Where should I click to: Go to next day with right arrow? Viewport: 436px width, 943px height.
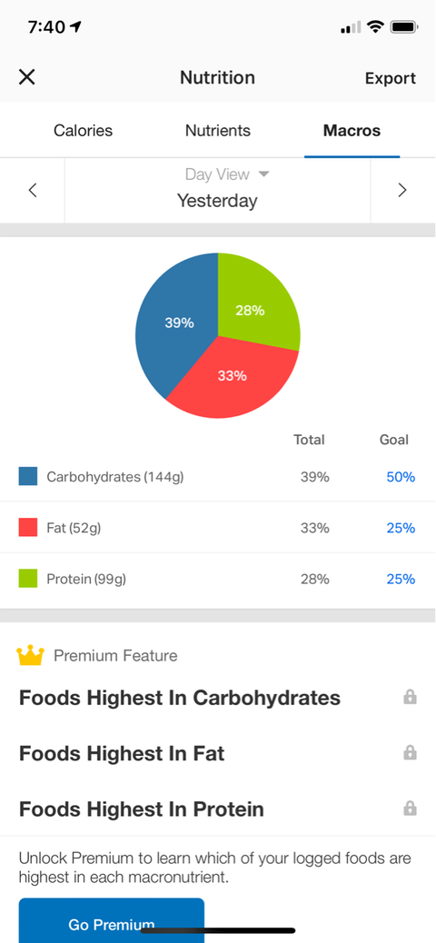[402, 191]
